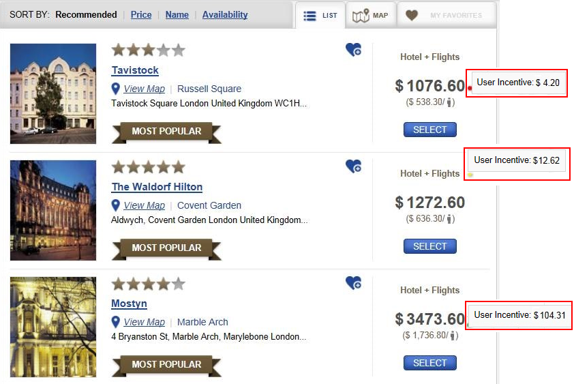Open the Mostyn hotel link
This screenshot has height=384, width=574.
(x=130, y=304)
